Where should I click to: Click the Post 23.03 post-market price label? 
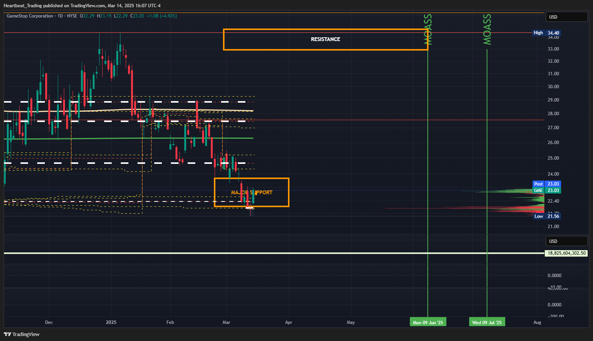pos(547,184)
